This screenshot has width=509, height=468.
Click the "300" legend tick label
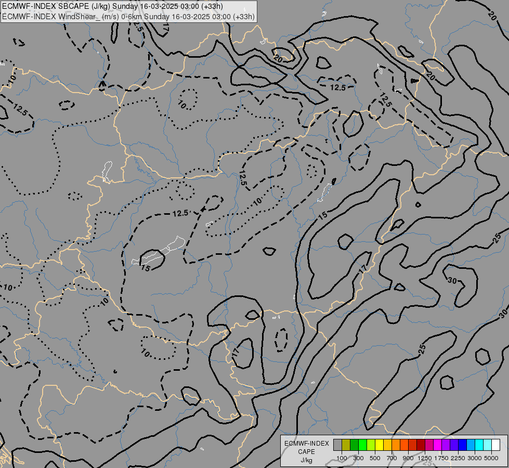(x=358, y=458)
